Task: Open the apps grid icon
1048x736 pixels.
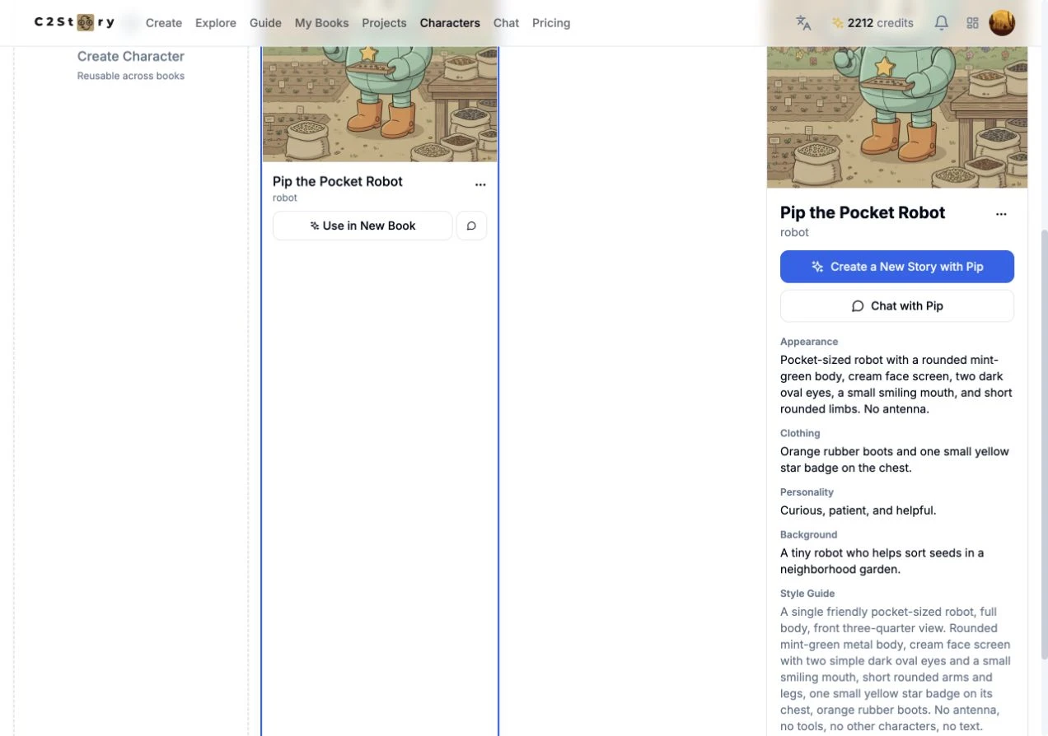Action: point(972,23)
